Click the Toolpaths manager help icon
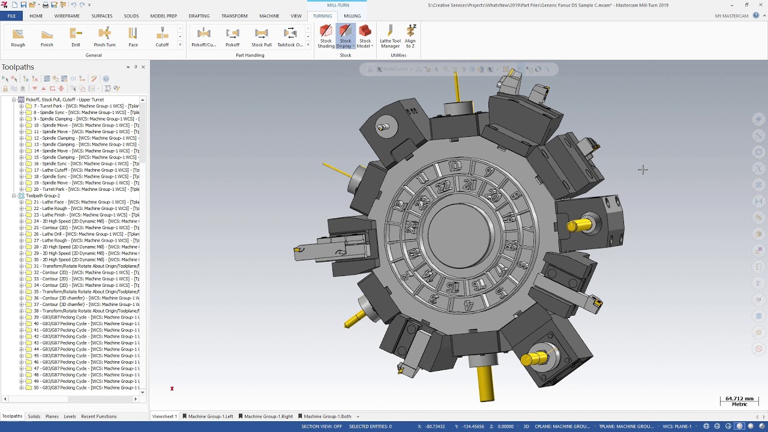 (106, 79)
